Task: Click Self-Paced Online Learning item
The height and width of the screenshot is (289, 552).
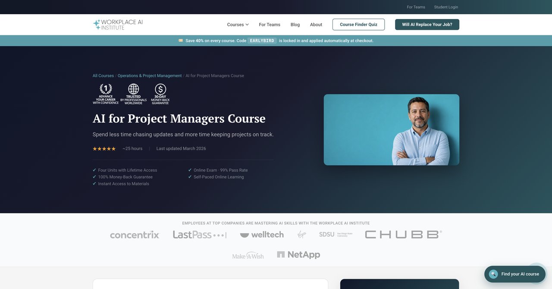Action: click(x=216, y=177)
